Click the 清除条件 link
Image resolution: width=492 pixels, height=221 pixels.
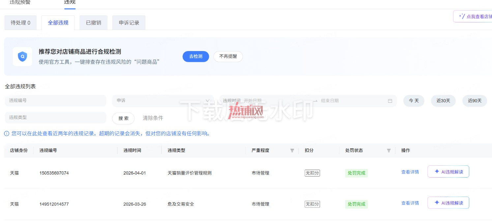(153, 118)
